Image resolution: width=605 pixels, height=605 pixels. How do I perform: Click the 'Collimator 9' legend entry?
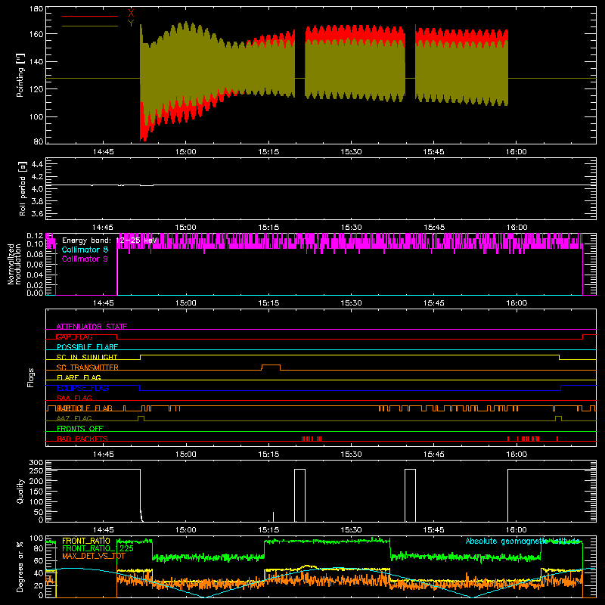85,259
